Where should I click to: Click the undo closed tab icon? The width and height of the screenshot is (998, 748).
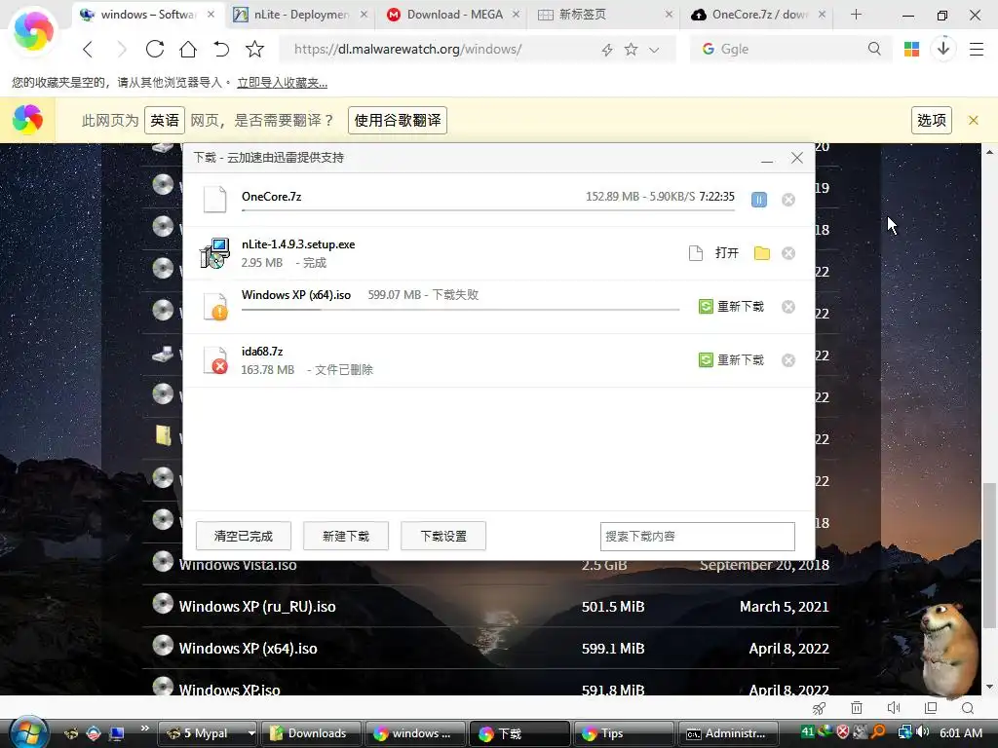221,49
